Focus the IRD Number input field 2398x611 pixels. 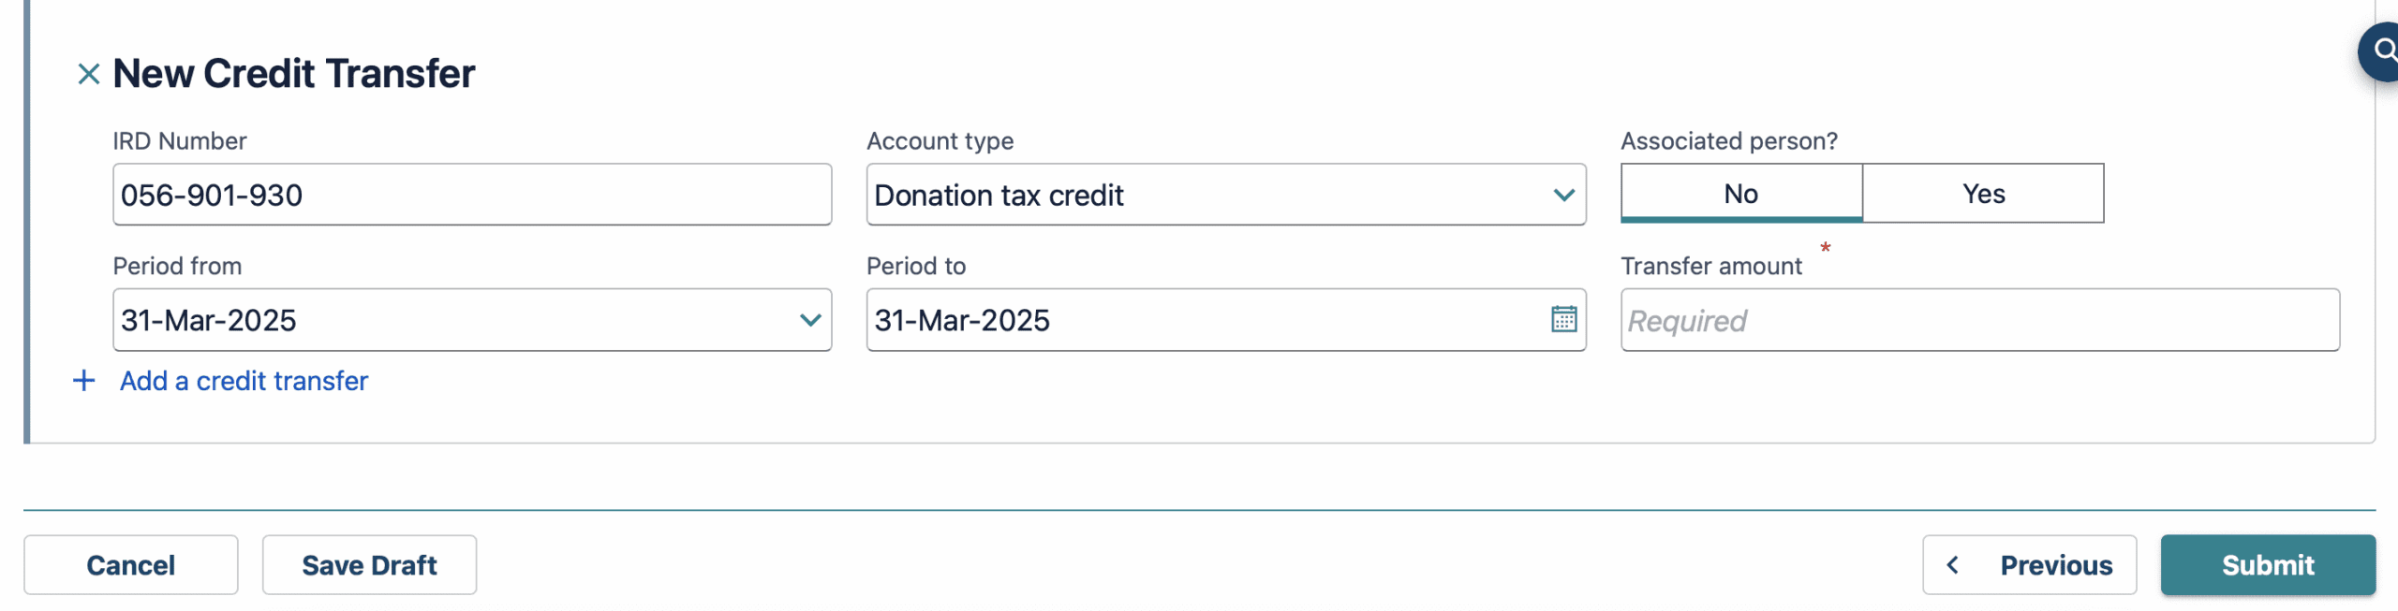click(472, 195)
